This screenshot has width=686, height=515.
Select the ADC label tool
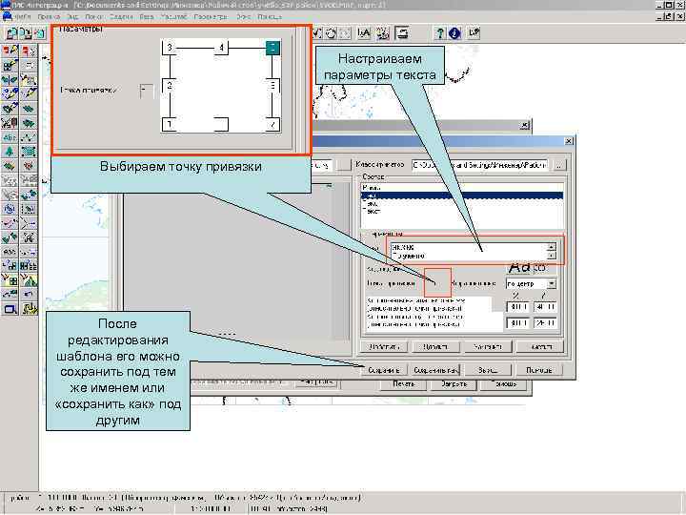[x=10, y=252]
